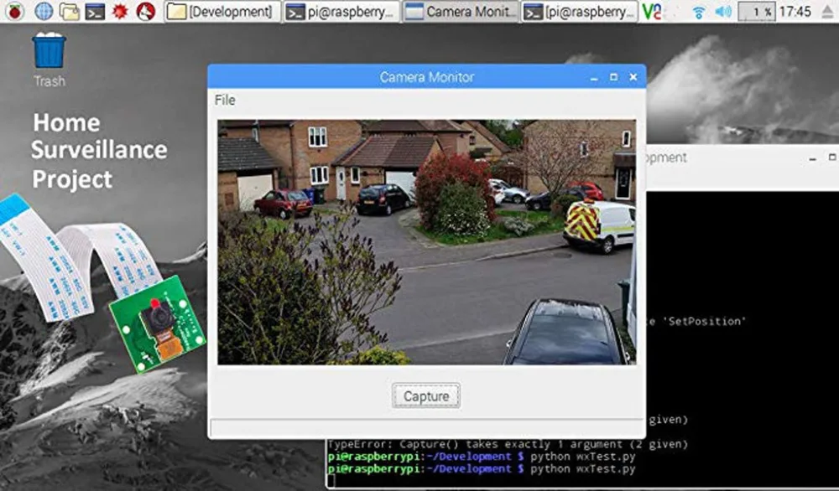Maximize the background Development window
The height and width of the screenshot is (491, 839).
pos(832,157)
